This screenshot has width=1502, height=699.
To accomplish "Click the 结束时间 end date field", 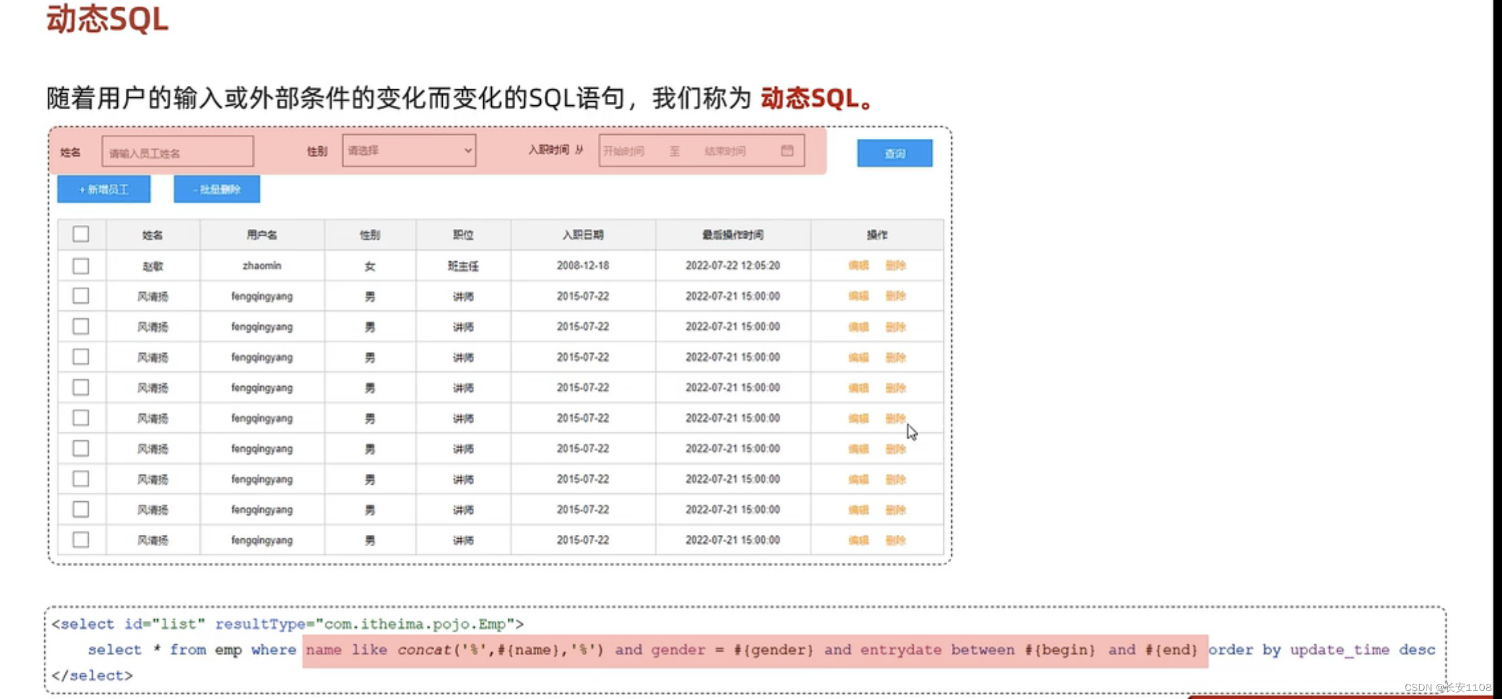I will (x=725, y=151).
